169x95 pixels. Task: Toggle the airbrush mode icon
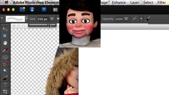pos(134,19)
